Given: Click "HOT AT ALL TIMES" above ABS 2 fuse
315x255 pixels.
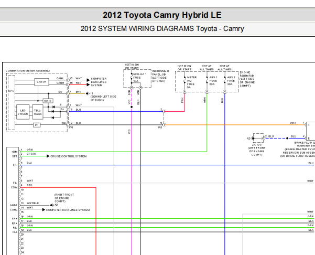Looking at the screenshot, I should pos(224,68).
